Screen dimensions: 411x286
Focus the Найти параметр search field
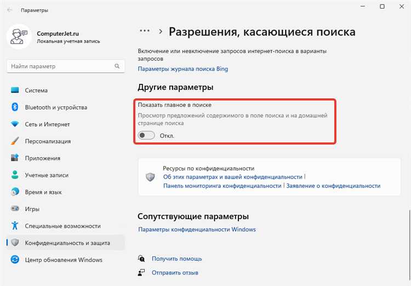pyautogui.click(x=66, y=66)
